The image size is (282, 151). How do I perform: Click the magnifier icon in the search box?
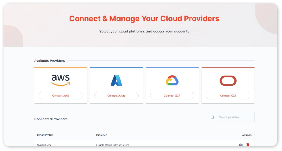[212, 117]
